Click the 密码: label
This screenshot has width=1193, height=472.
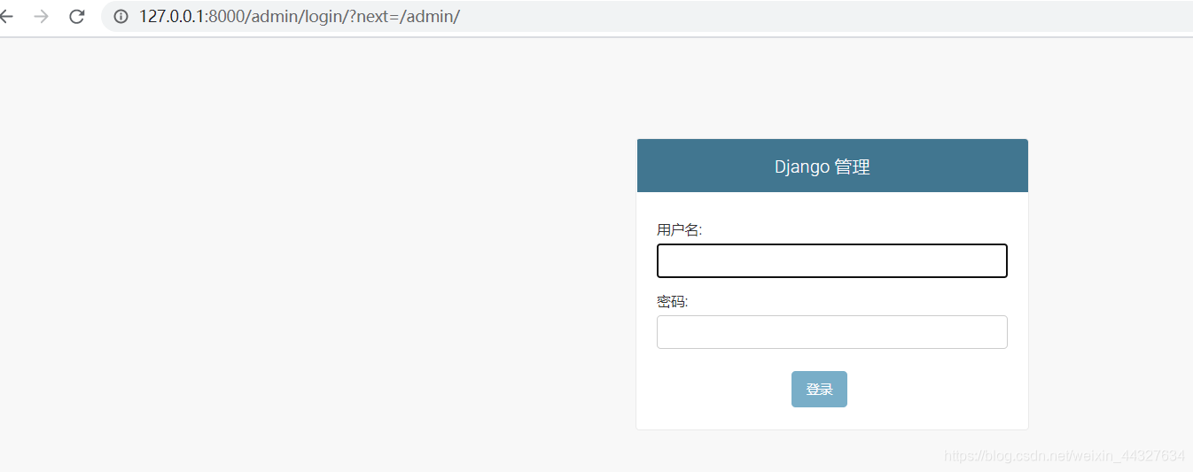point(672,302)
